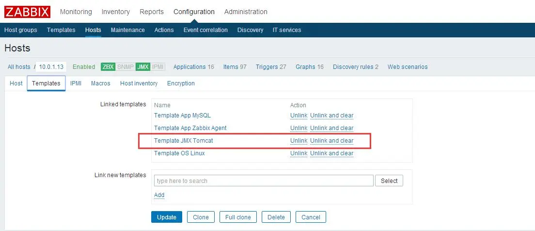Open the Inventory menu
This screenshot has height=231, width=535.
pyautogui.click(x=116, y=12)
